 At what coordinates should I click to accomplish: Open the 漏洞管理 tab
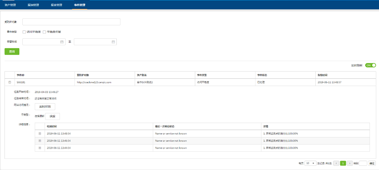point(33,5)
